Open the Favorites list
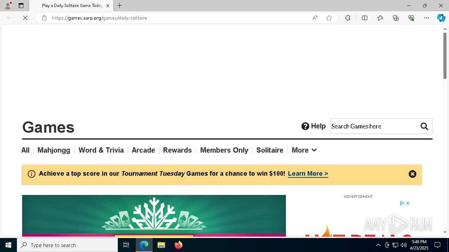Image resolution: width=449 pixels, height=252 pixels. coord(380,18)
